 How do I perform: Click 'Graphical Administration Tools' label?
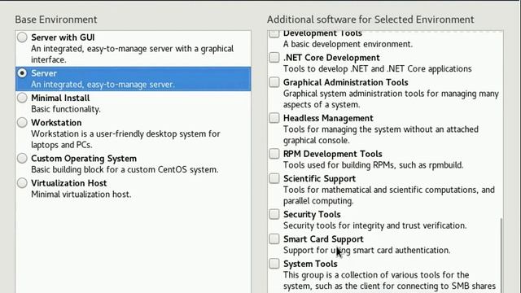tap(345, 82)
